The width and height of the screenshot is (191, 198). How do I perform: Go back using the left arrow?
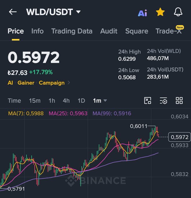13,12
